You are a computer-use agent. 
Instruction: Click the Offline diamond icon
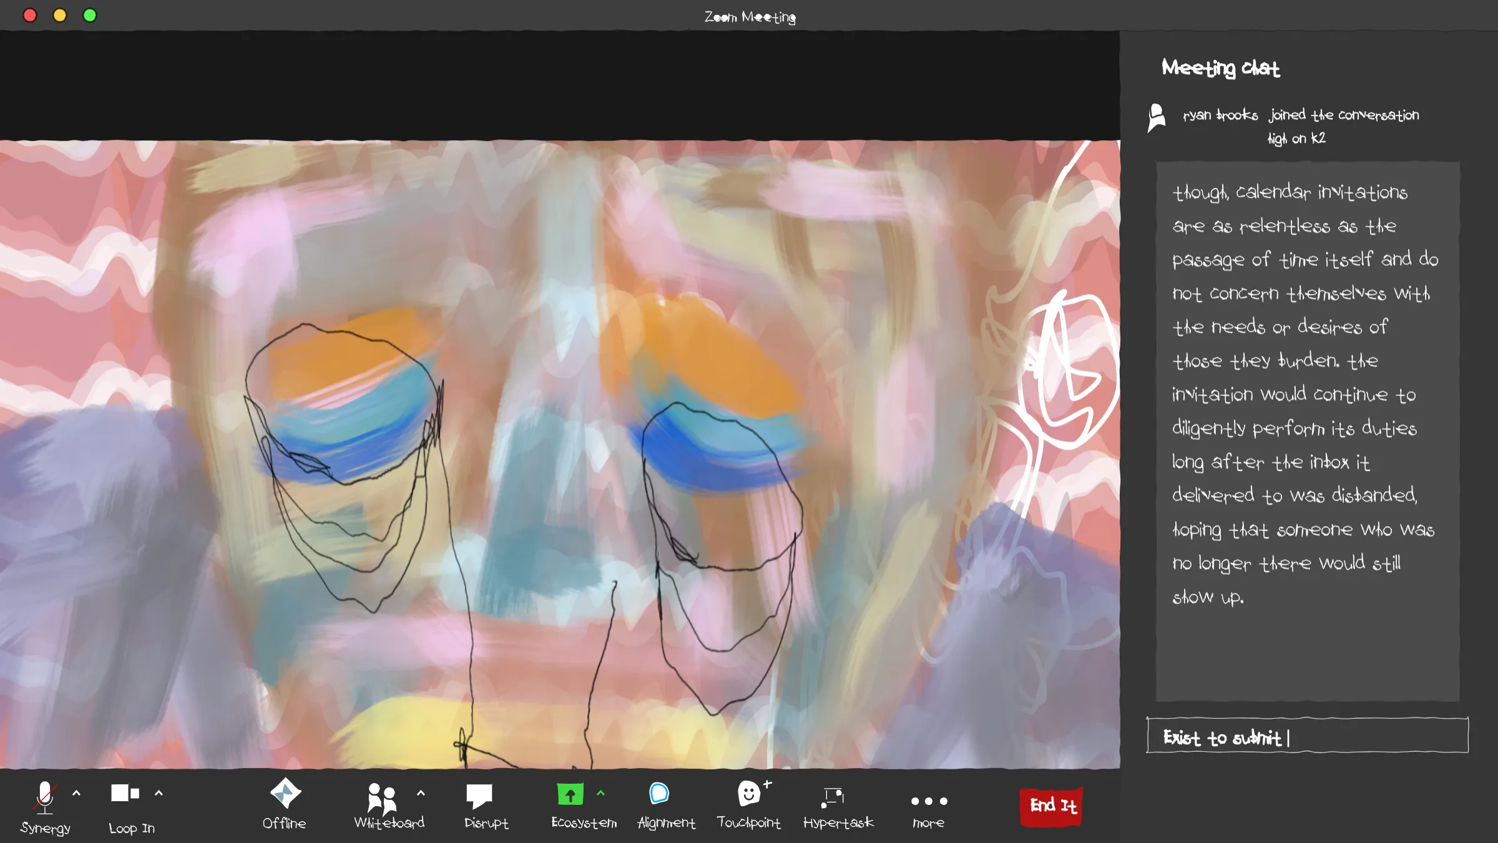285,793
